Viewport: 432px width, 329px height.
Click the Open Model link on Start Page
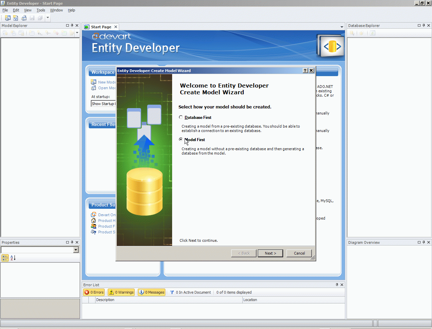coord(107,88)
